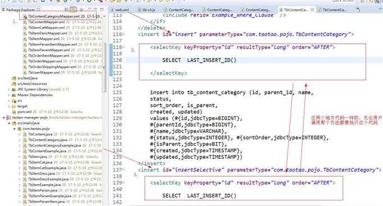Click the target folder icon
Screen dimensions: 383x206
[x=14, y=106]
